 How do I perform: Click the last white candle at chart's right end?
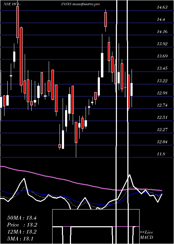point(132,89)
